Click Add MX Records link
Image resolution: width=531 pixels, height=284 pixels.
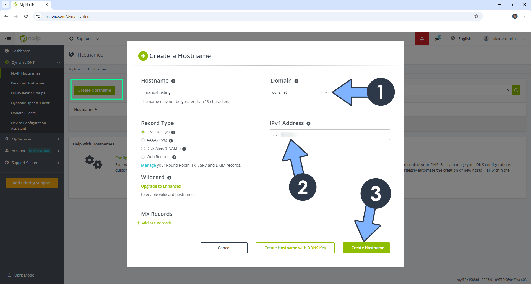(x=154, y=223)
